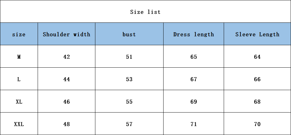Select bust value 51 cell
Screen dimensions: 291x135
[x=129, y=57]
